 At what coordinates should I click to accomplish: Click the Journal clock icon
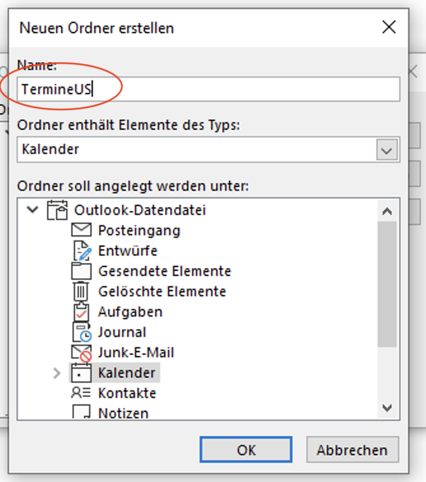pos(81,332)
